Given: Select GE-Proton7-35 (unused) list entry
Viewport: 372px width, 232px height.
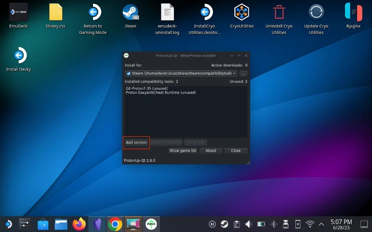Looking at the screenshot, I should (147, 88).
